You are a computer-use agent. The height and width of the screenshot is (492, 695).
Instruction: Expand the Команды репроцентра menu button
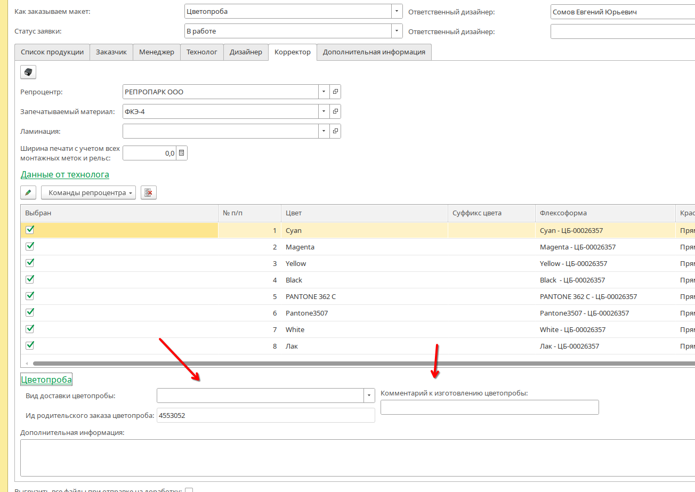(88, 192)
